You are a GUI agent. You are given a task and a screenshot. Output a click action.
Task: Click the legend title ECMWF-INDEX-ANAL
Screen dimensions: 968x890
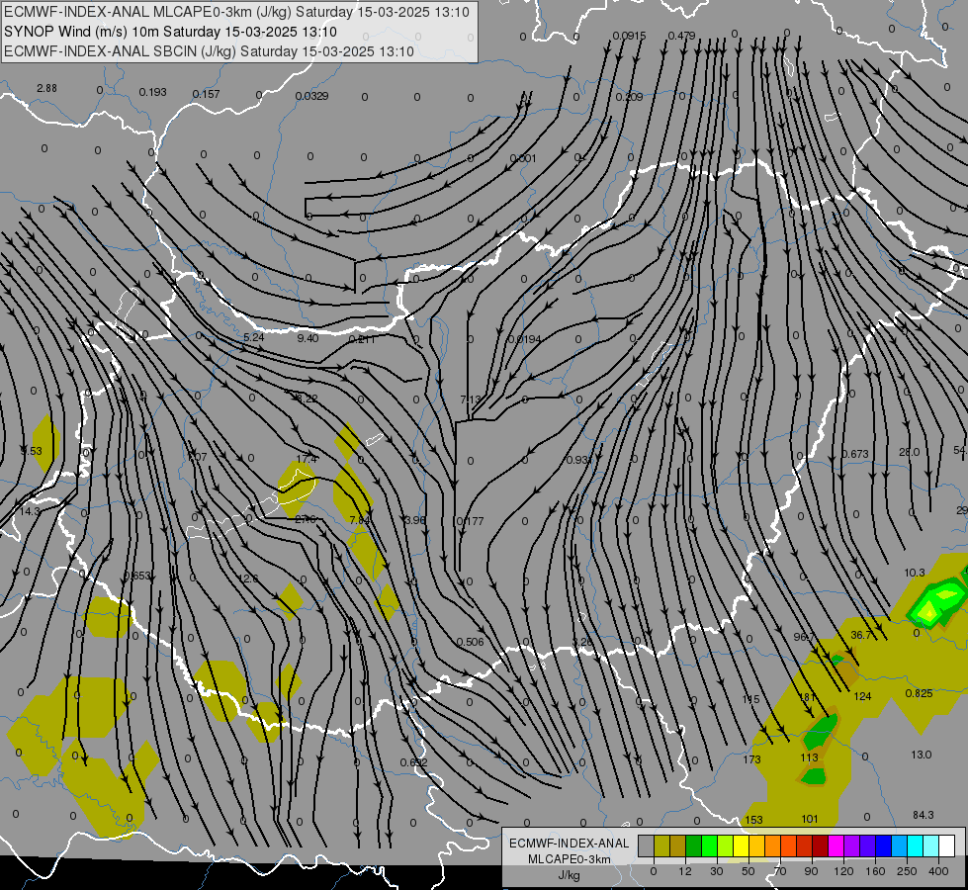570,844
